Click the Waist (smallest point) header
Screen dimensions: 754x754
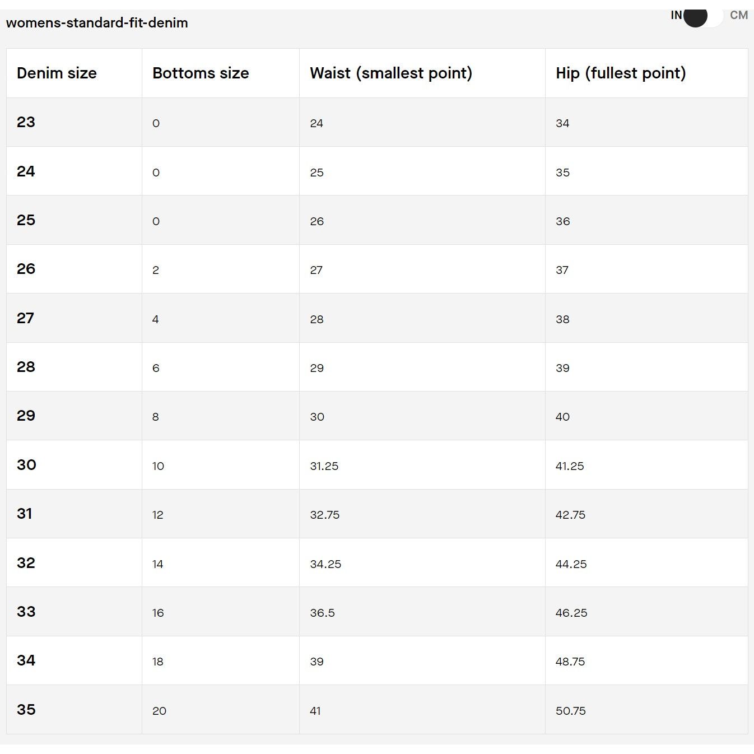click(x=391, y=73)
